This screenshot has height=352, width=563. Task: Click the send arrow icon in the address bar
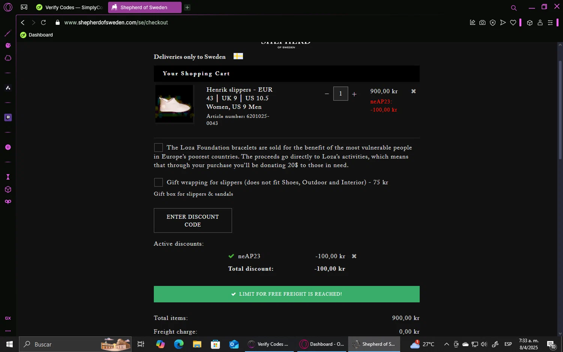(x=503, y=23)
